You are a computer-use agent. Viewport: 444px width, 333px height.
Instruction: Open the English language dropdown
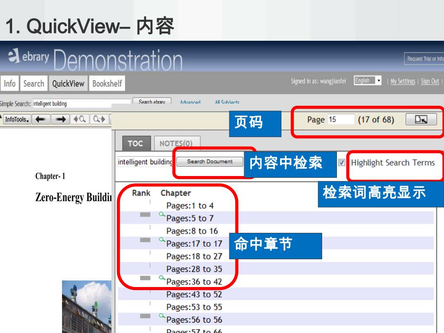pyautogui.click(x=368, y=81)
